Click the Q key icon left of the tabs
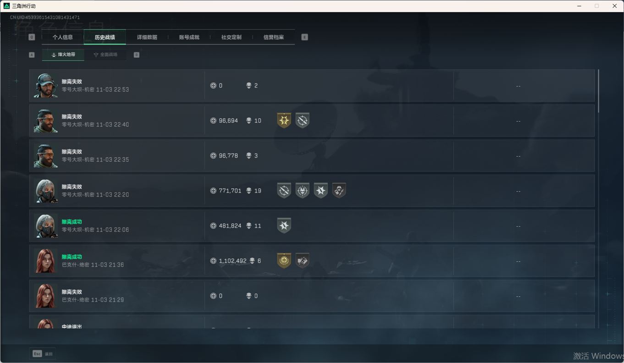Image resolution: width=624 pixels, height=363 pixels. [x=32, y=37]
